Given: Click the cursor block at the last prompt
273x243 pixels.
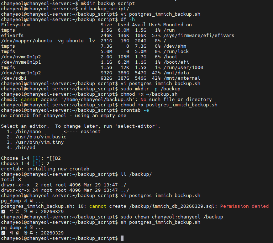Looking at the screenshot, I should [122, 238].
